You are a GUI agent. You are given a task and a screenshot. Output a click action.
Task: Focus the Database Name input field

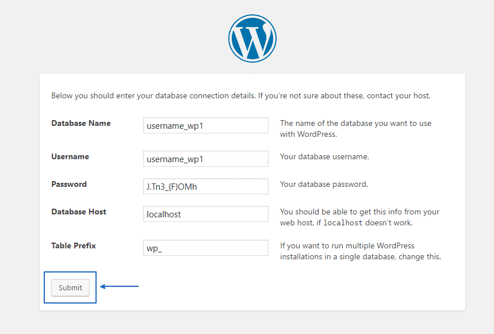coord(205,125)
